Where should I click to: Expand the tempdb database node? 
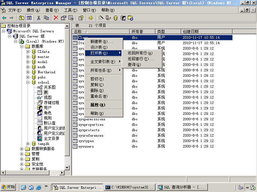(x=28, y=144)
